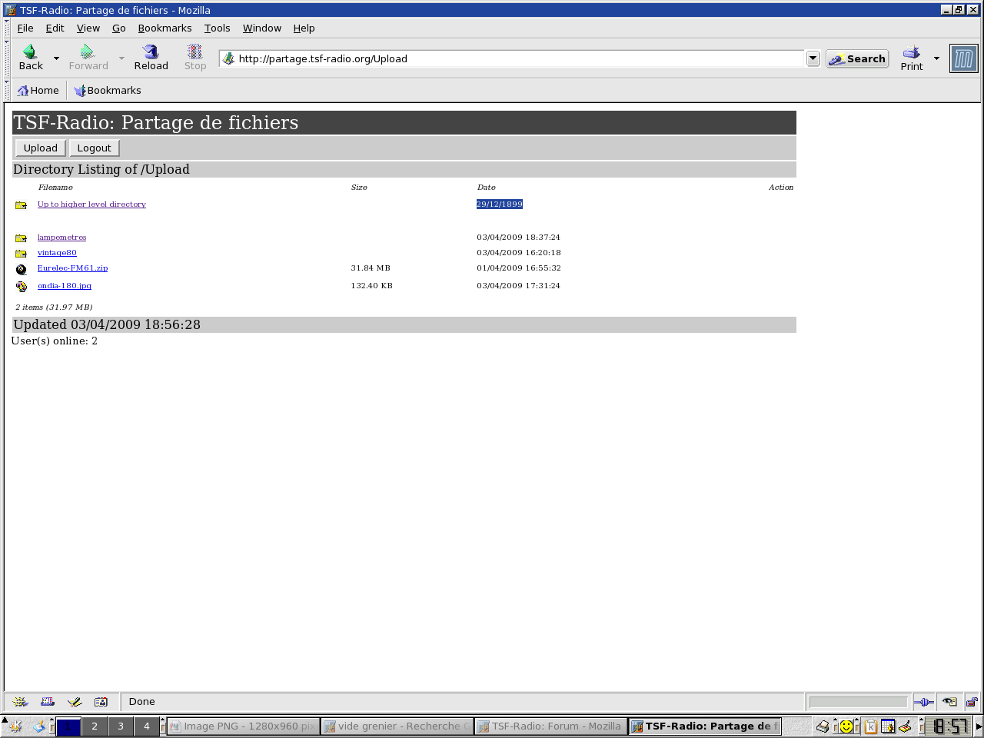Viewport: 984px width, 738px height.
Task: Collapse the personal toolbar with its left grippy
Action: [x=7, y=90]
